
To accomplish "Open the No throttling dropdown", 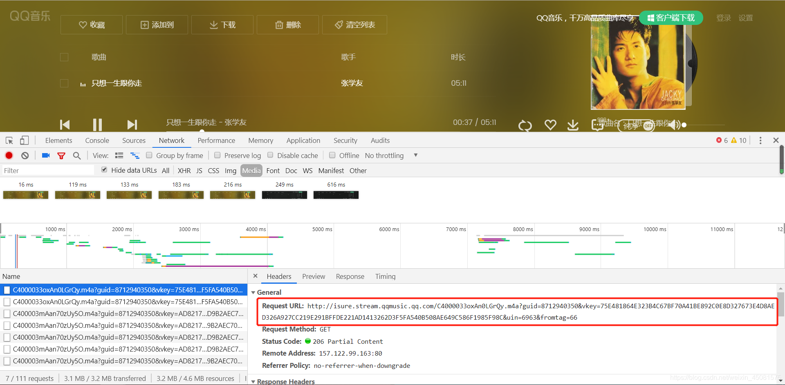I will 391,156.
